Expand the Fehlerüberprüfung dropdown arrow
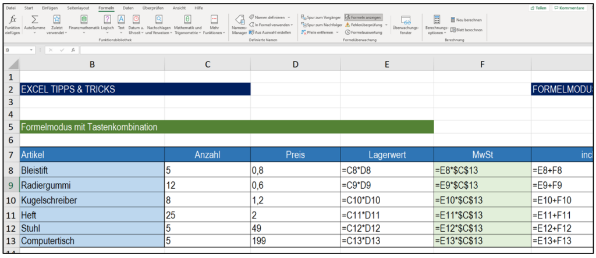 click(386, 25)
